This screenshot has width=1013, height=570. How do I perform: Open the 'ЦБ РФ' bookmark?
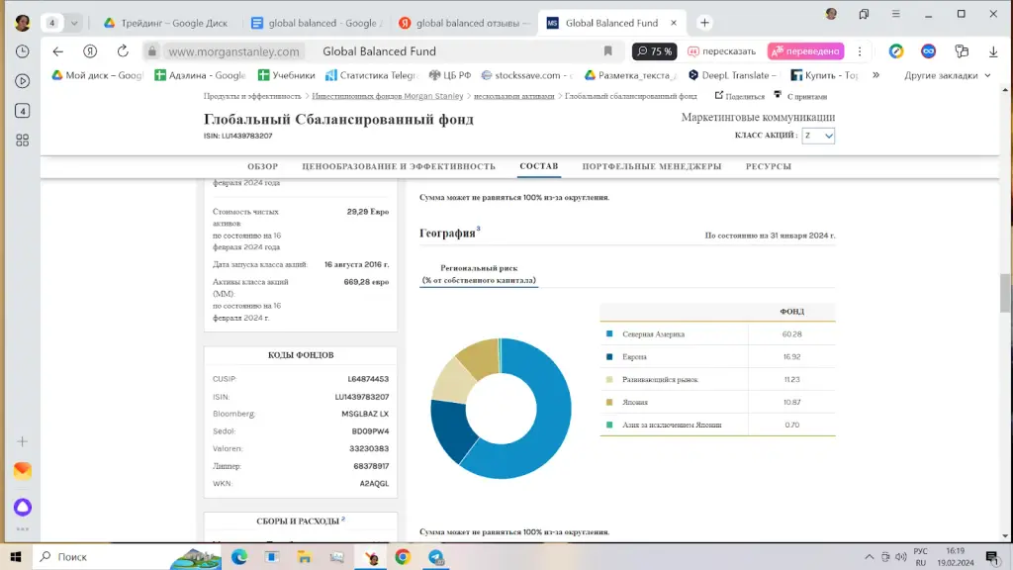(x=450, y=75)
